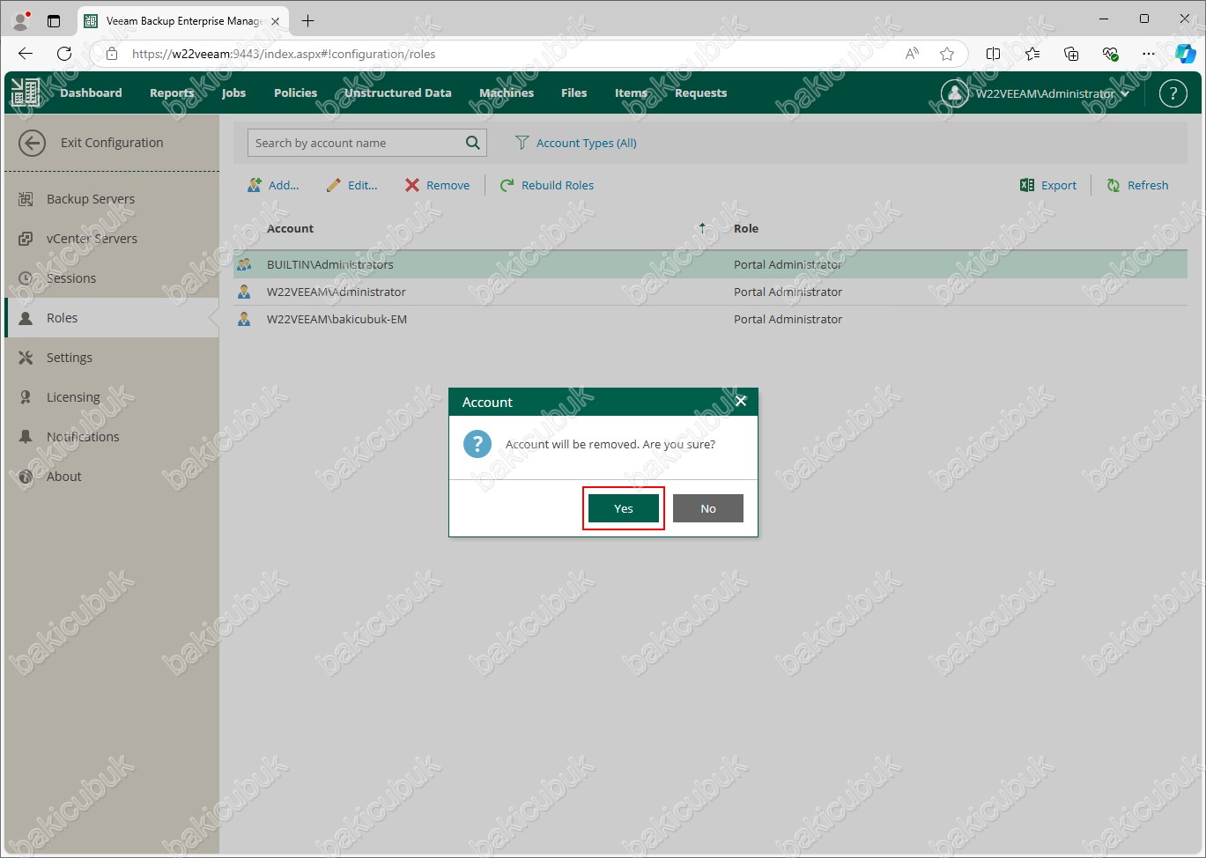The width and height of the screenshot is (1206, 858).
Task: Switch to the Jobs tab
Action: [x=233, y=92]
